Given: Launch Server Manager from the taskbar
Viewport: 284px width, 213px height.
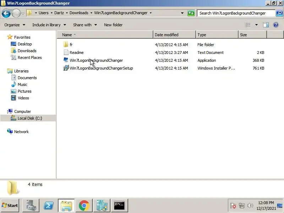Looking at the screenshot, I should coord(31,206).
